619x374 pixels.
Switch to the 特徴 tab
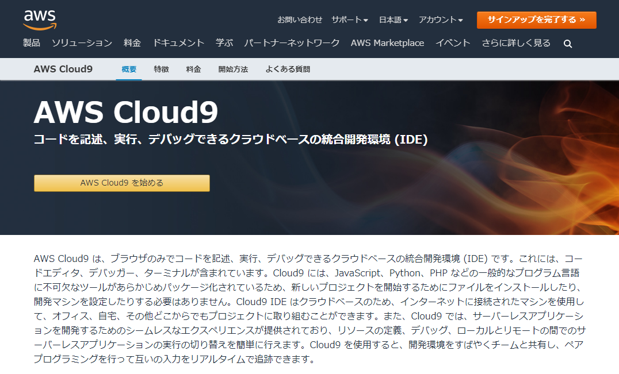(x=162, y=70)
